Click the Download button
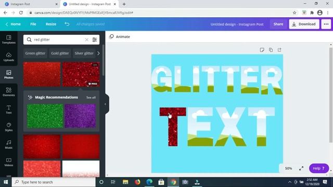This screenshot has height=187, width=333. (304, 24)
